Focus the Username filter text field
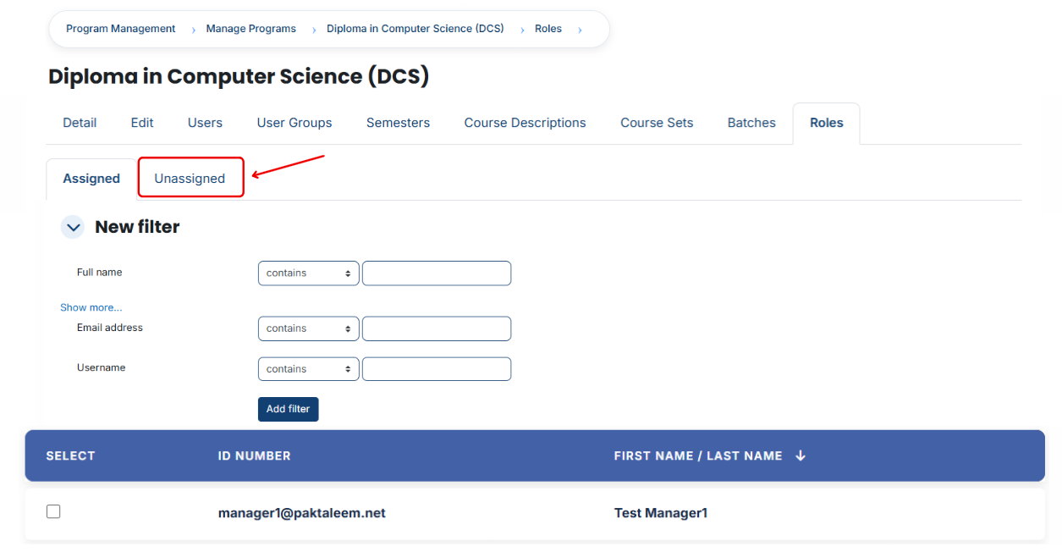The width and height of the screenshot is (1062, 552). tap(437, 369)
